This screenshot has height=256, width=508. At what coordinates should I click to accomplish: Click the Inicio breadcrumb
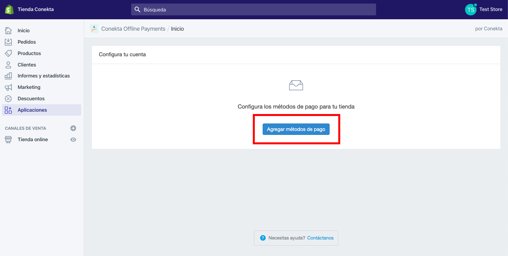[177, 29]
